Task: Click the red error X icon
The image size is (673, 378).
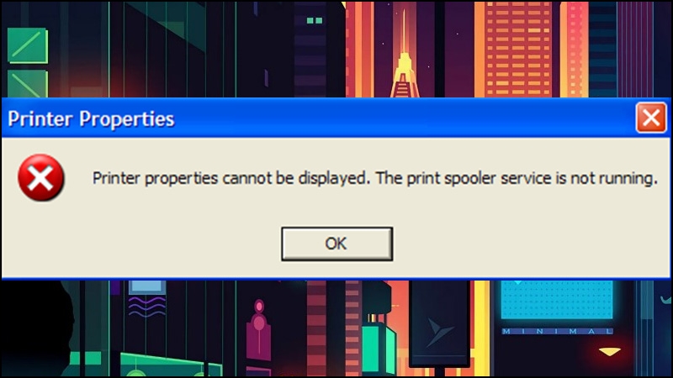Action: (41, 178)
